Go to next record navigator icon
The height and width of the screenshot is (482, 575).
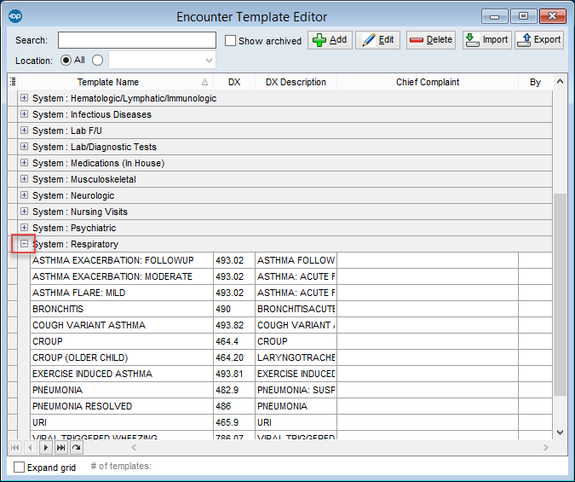[x=45, y=448]
